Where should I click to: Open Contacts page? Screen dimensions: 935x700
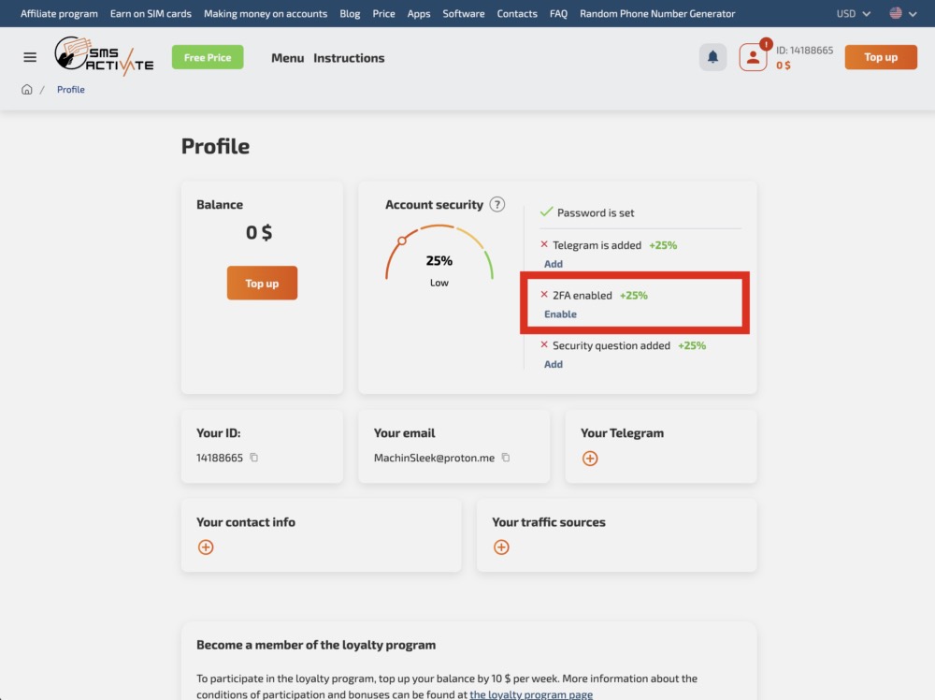pos(517,13)
